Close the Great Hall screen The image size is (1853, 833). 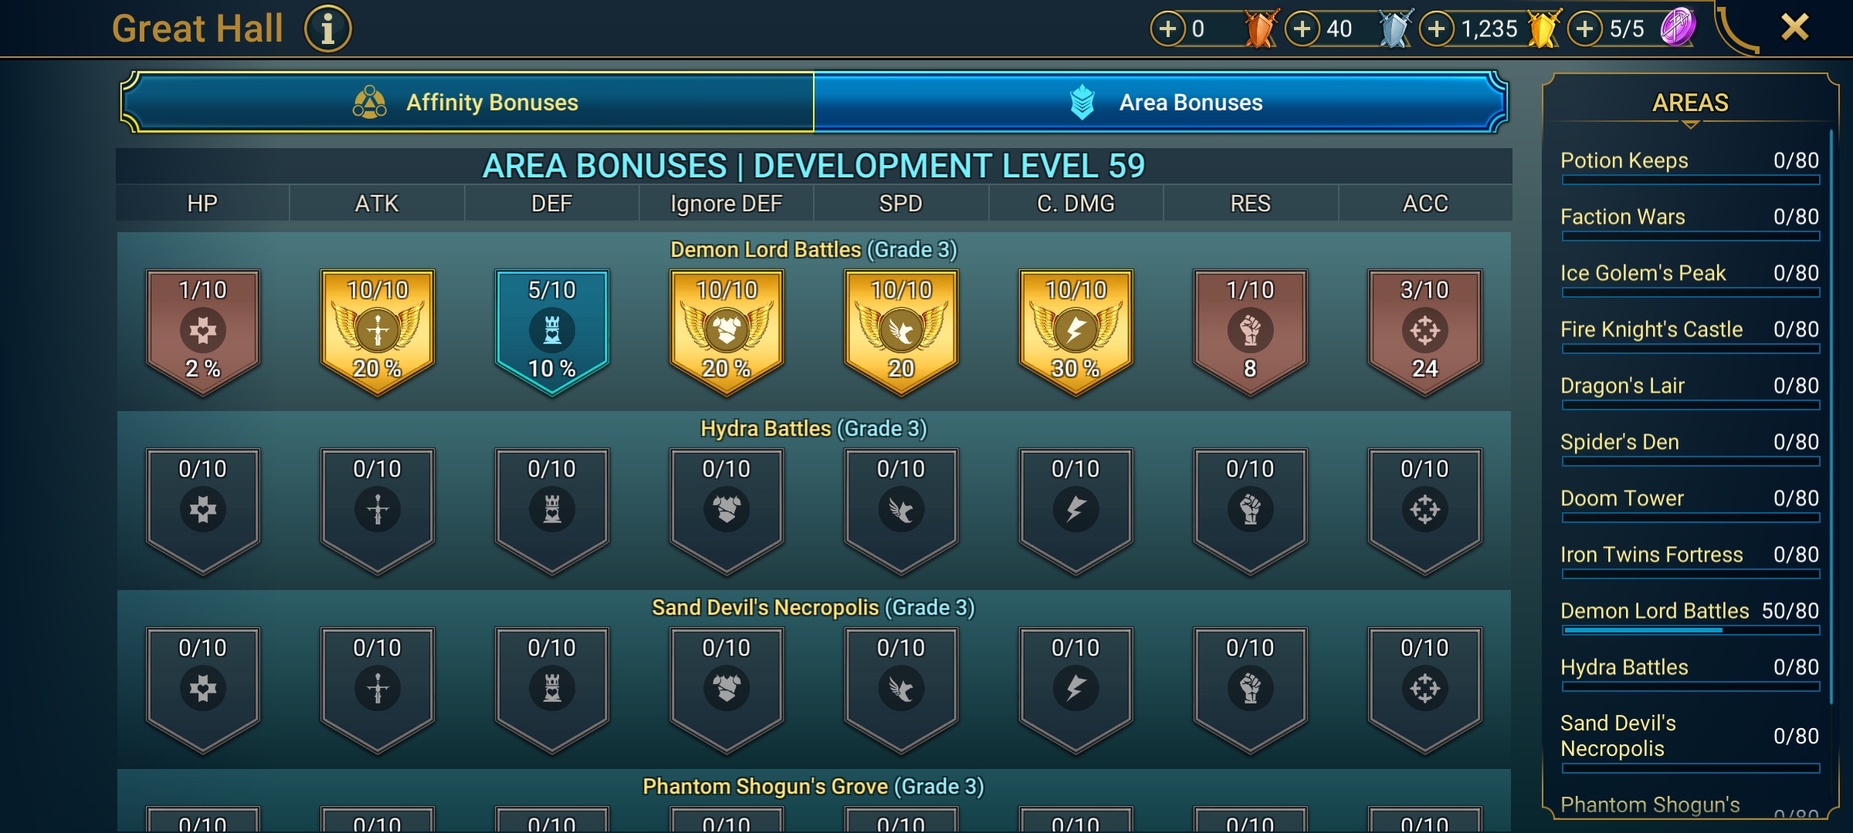pos(1795,28)
